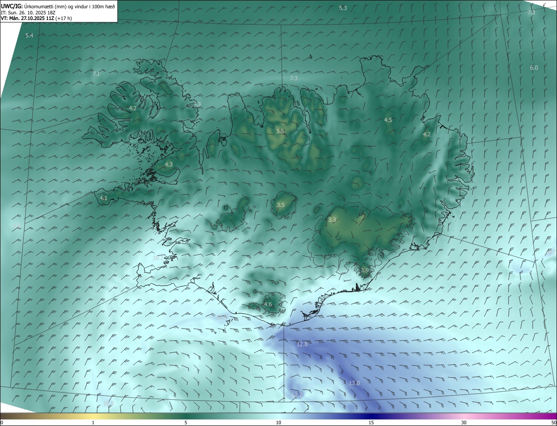557x426 pixels.
Task: Click the '4.6' value on the southern glacier
Action: [x=268, y=304]
